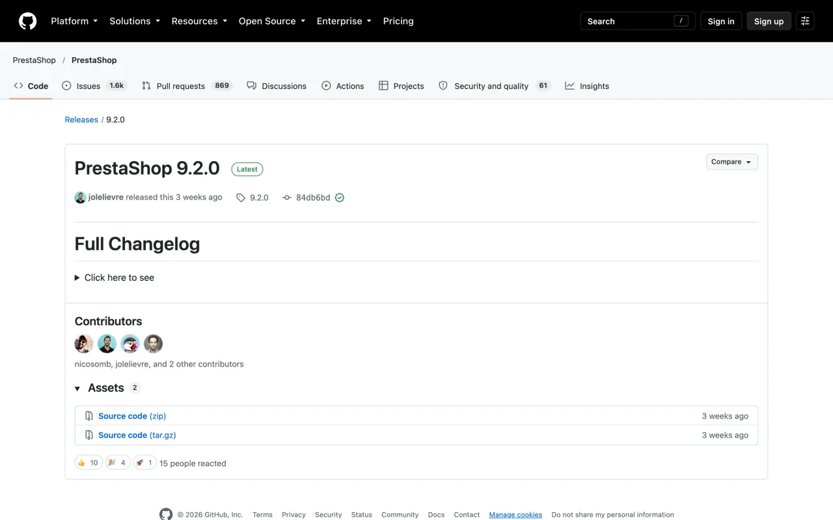Focus the Search field
This screenshot has height=520, width=833.
click(638, 21)
